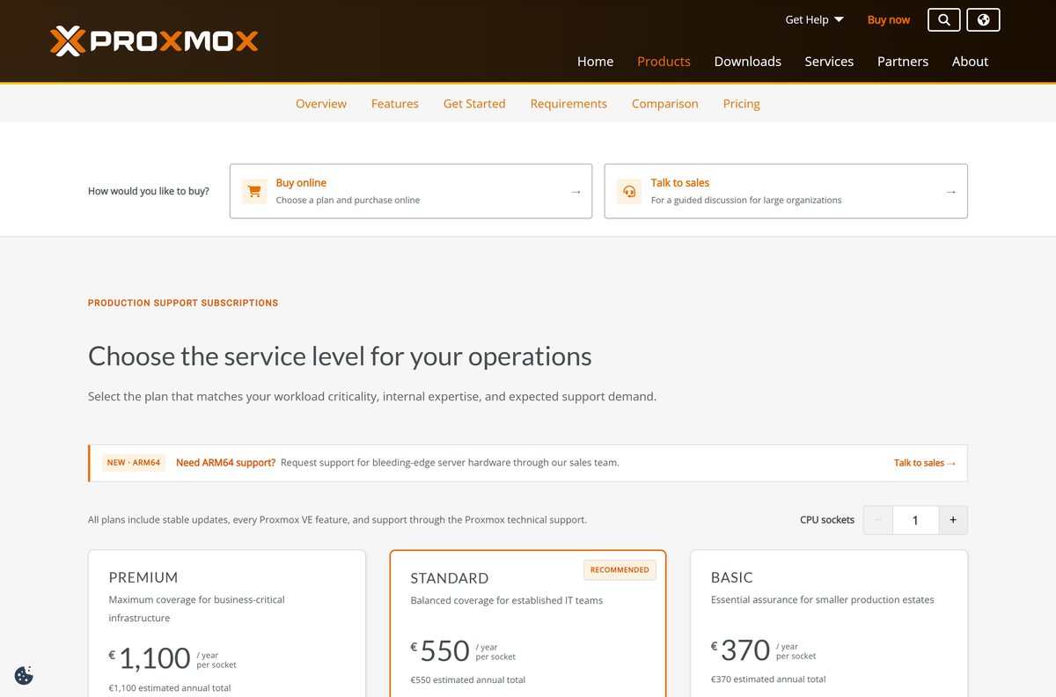
Task: Select the Talk to sales card
Action: point(786,191)
